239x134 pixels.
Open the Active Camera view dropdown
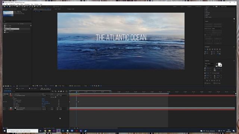pos(77,86)
